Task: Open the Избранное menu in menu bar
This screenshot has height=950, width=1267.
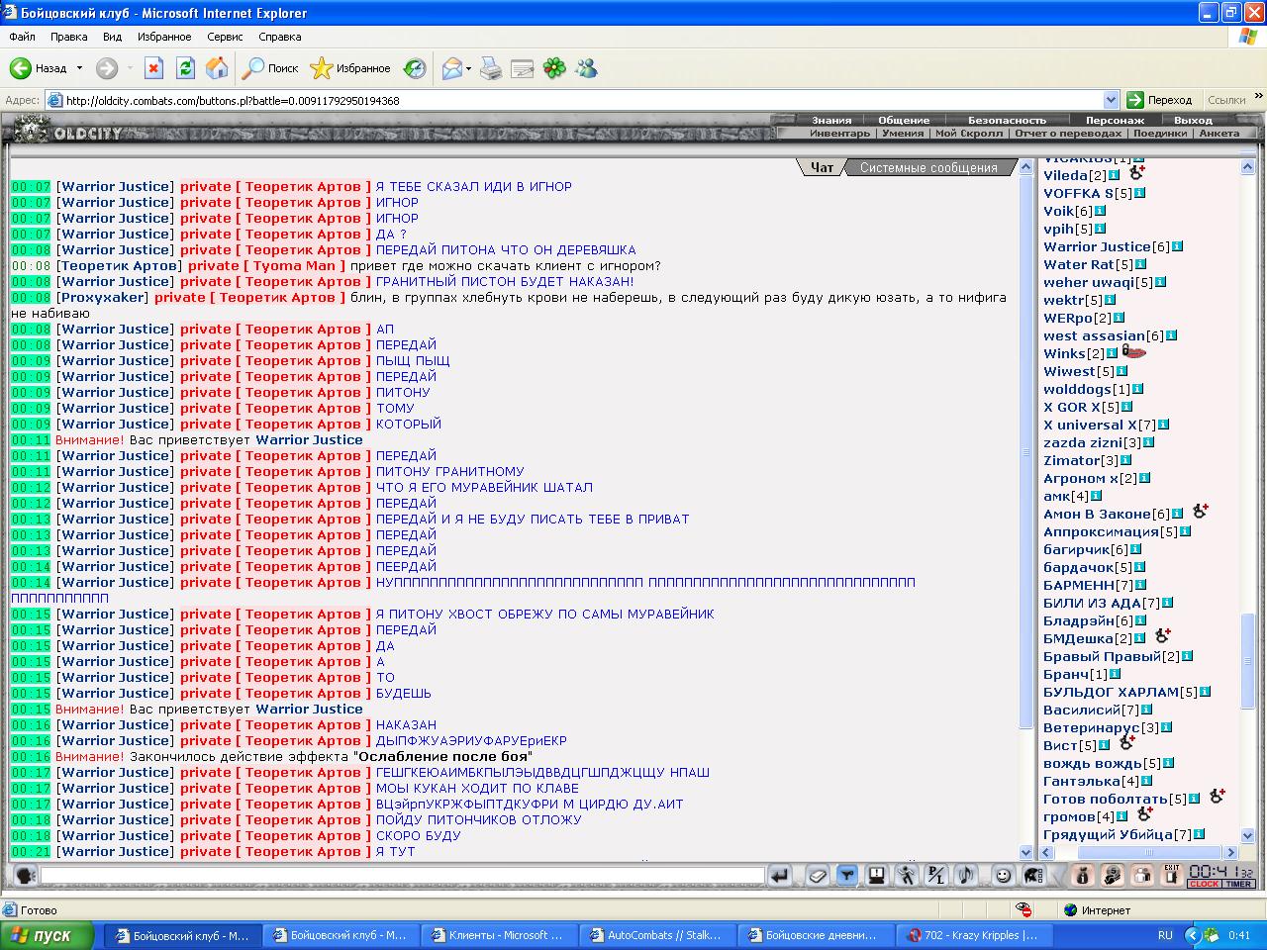Action: pyautogui.click(x=164, y=37)
